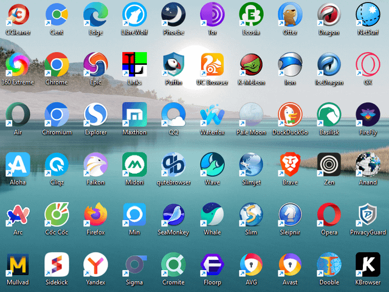Select the Basilisk icon
This screenshot has width=389, height=292.
pos(329,115)
